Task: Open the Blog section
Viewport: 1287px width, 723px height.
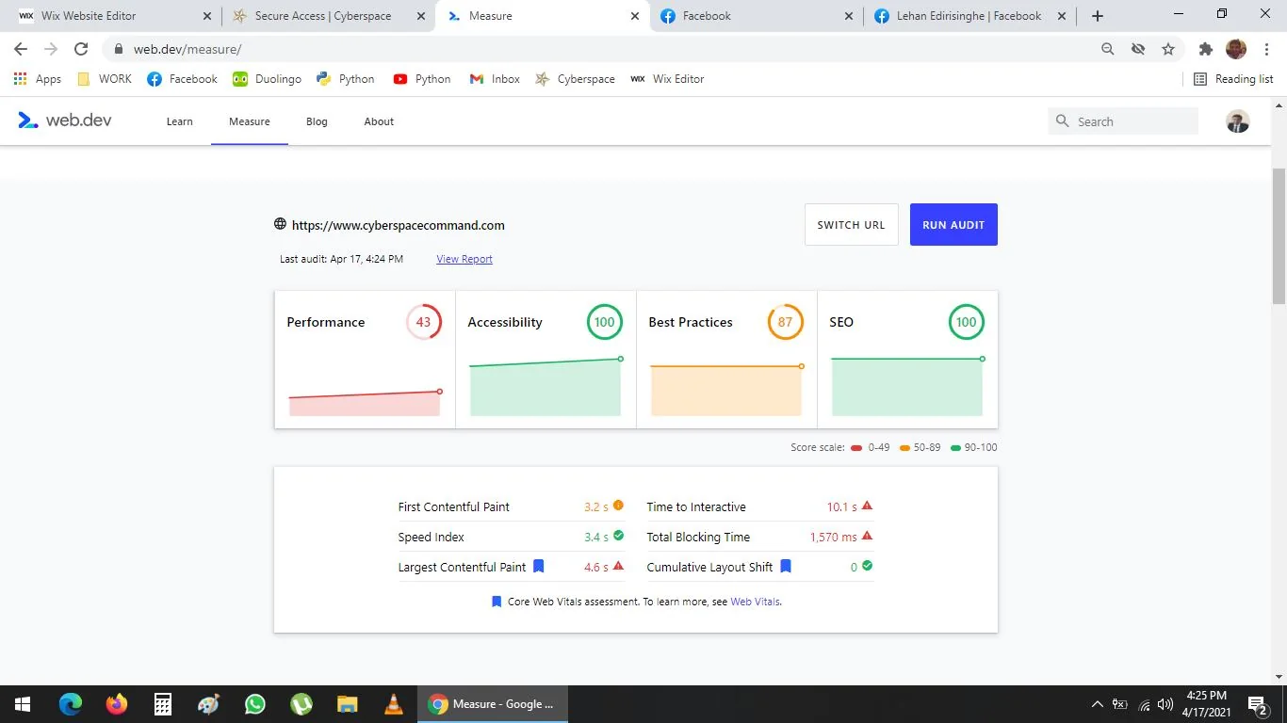Action: point(317,121)
